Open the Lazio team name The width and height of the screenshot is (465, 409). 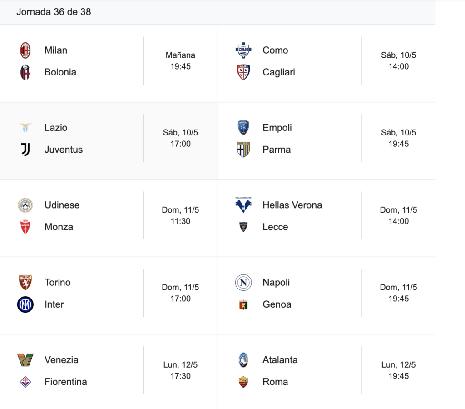pyautogui.click(x=56, y=128)
